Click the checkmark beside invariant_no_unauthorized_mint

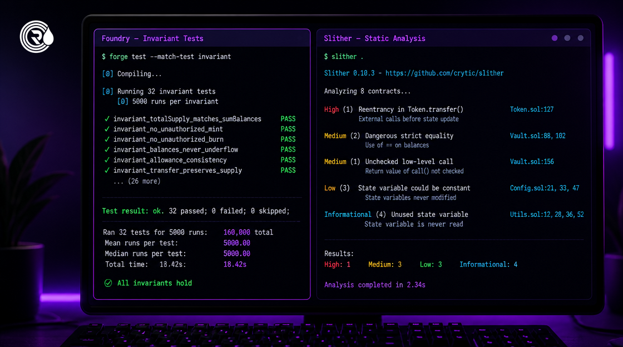[x=107, y=129]
